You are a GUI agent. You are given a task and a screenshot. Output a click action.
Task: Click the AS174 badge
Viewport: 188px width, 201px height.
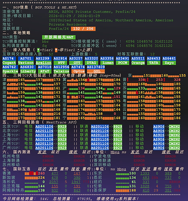click(9, 58)
